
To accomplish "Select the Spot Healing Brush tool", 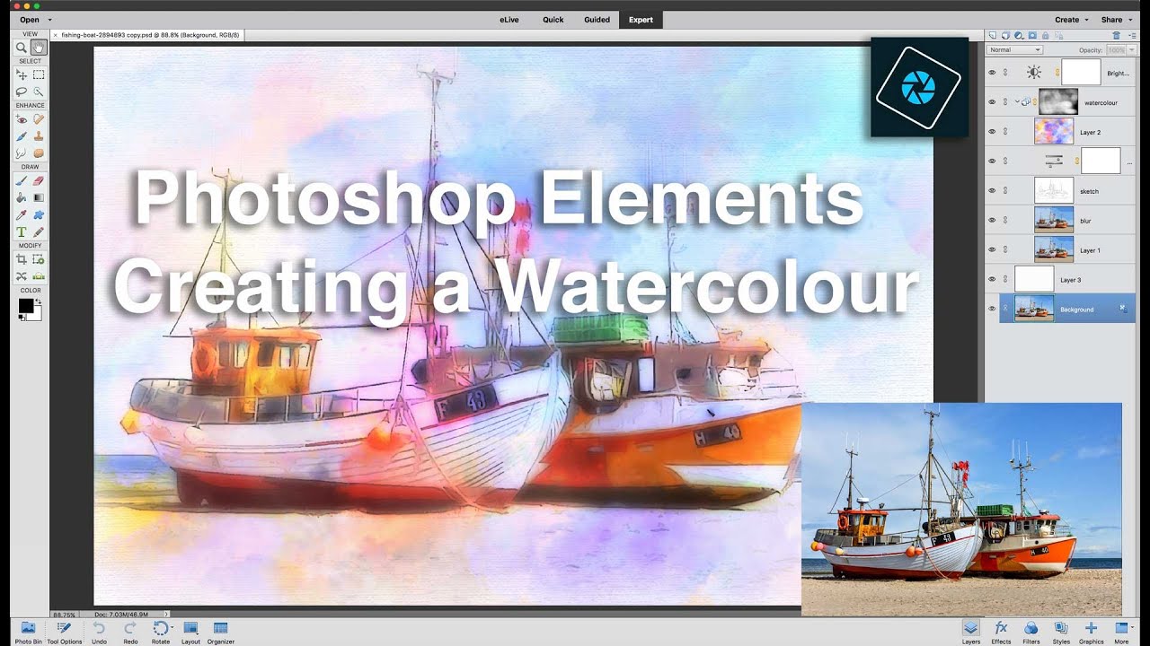I will click(39, 119).
